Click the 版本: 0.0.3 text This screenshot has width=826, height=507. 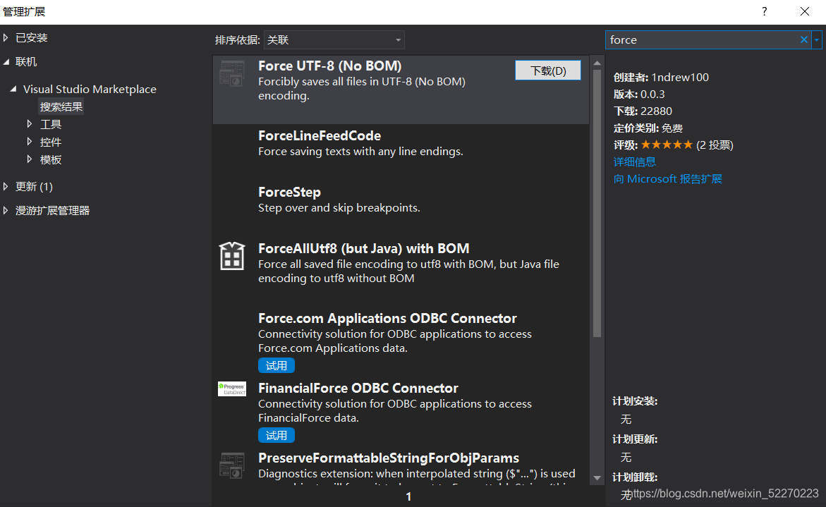point(639,94)
